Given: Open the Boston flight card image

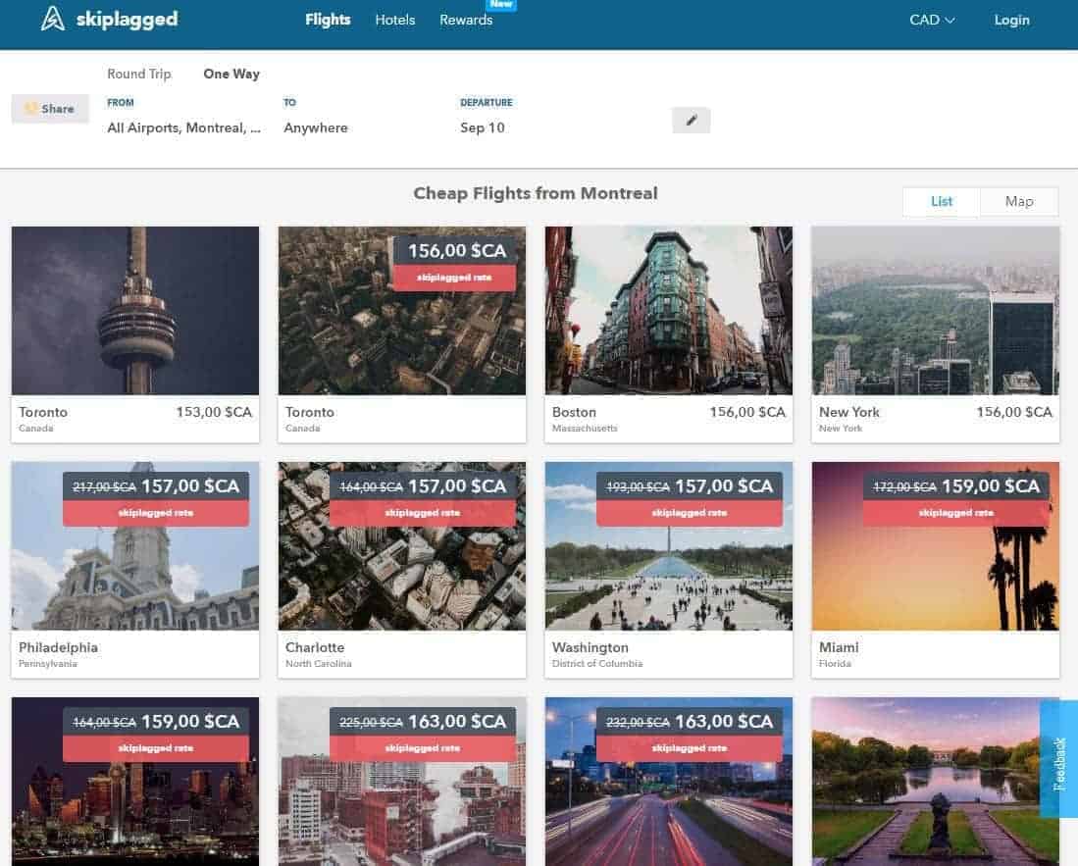Looking at the screenshot, I should pyautogui.click(x=668, y=310).
